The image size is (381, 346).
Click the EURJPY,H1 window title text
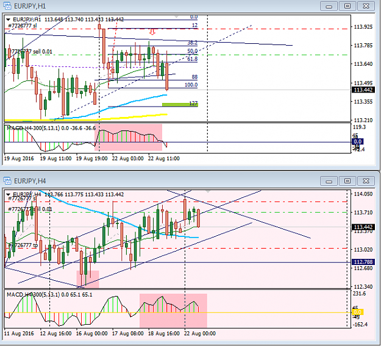click(30, 6)
